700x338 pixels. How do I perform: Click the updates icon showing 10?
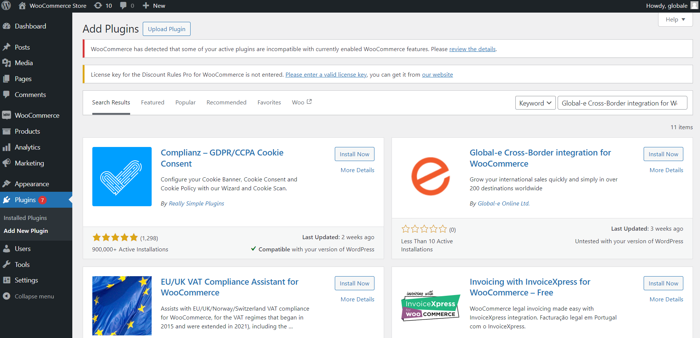(x=98, y=6)
